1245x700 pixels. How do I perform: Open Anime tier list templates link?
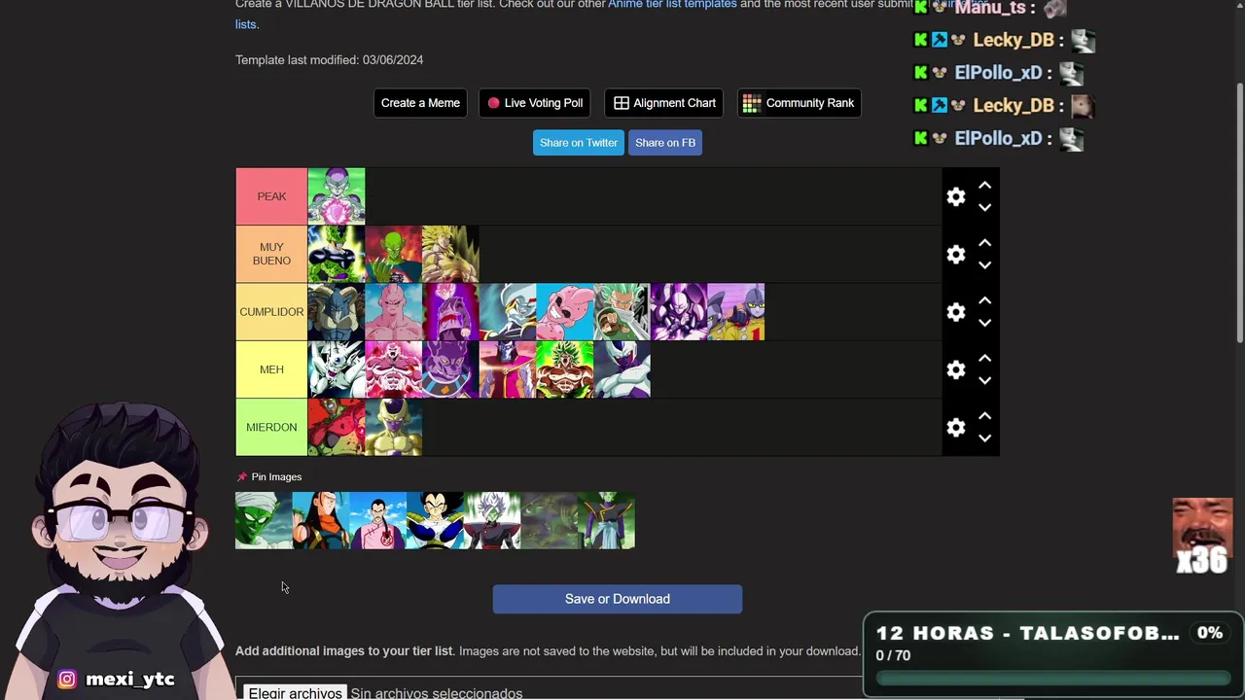pyautogui.click(x=672, y=5)
